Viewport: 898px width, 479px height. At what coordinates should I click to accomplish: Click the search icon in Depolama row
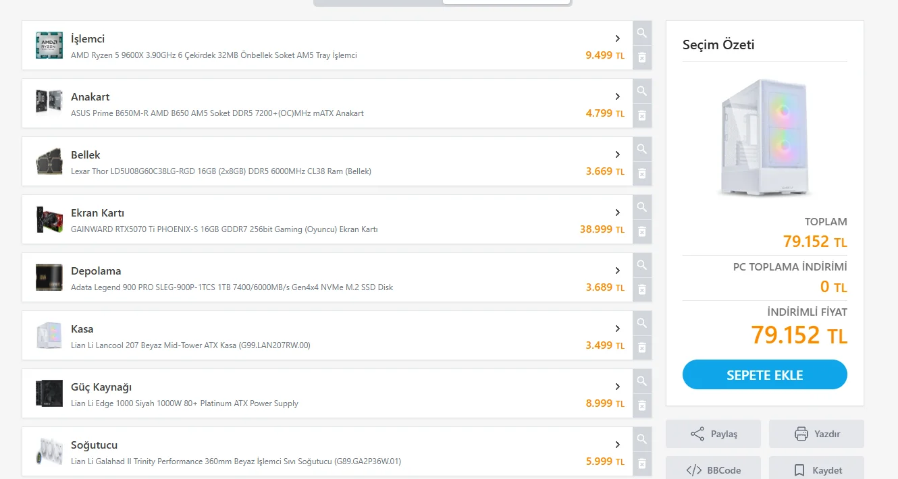coord(642,264)
